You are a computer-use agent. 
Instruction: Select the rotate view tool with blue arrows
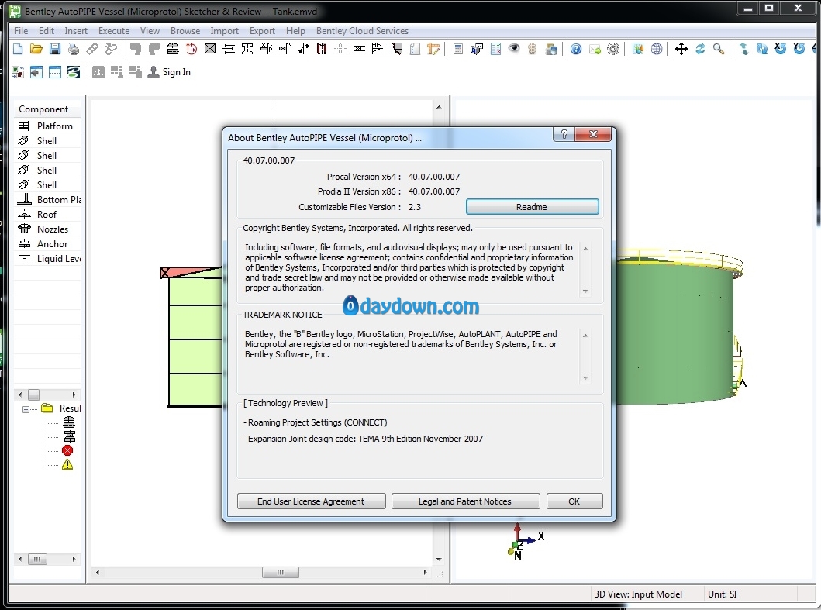coord(700,50)
